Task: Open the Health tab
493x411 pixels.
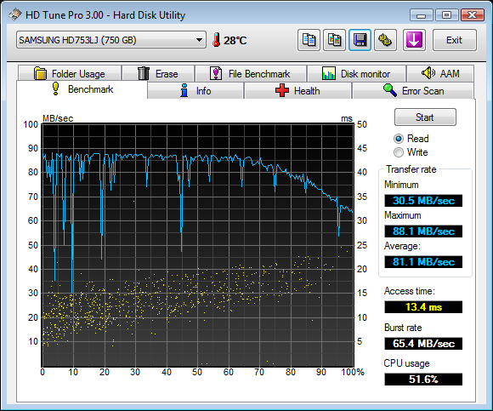Action: point(297,91)
